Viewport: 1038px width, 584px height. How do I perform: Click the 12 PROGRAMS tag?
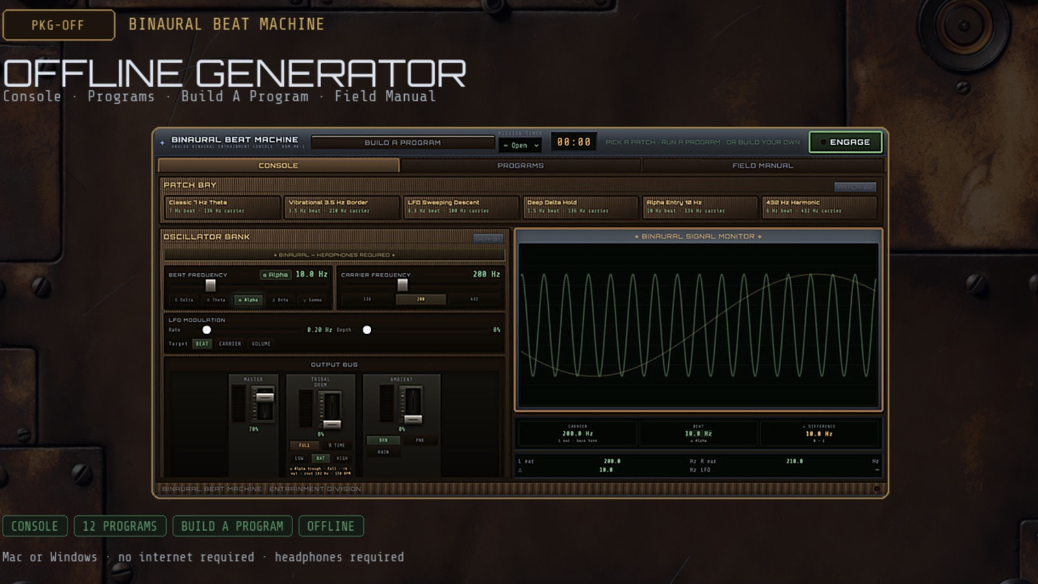click(x=120, y=526)
